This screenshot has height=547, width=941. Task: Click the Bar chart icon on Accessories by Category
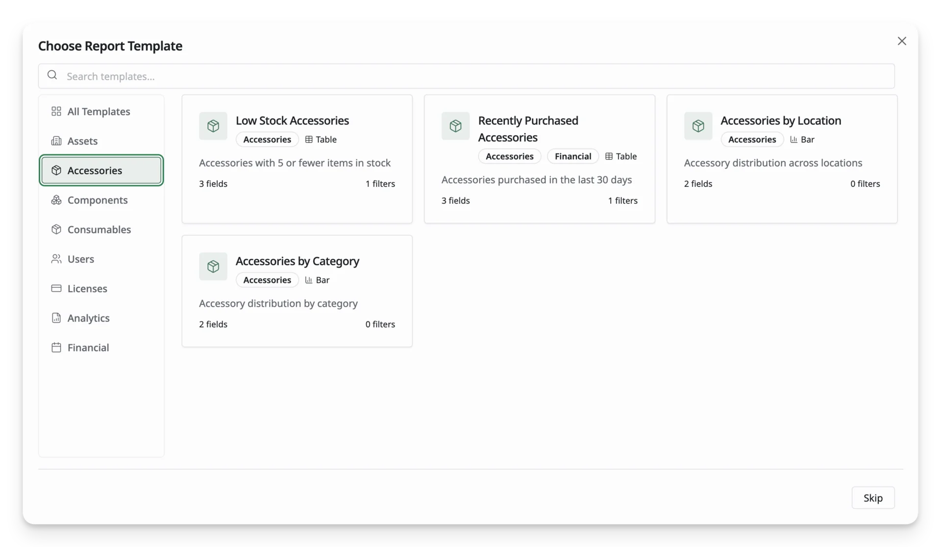[309, 280]
